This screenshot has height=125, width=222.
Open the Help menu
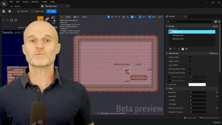pos(52,2)
